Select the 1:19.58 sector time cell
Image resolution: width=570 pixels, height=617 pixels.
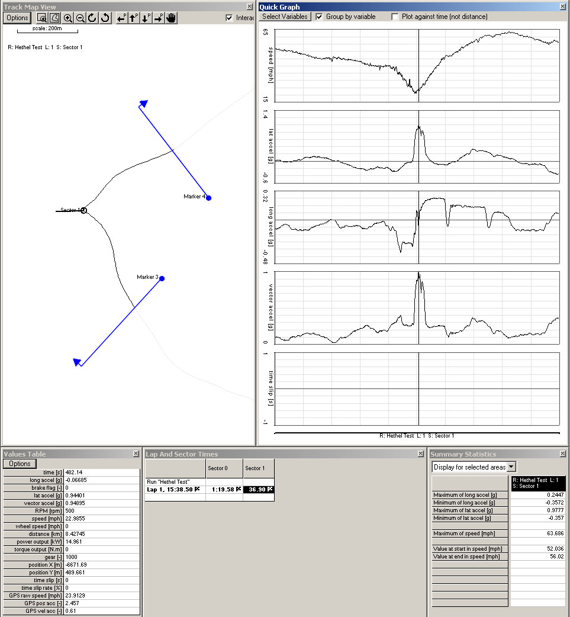[224, 490]
